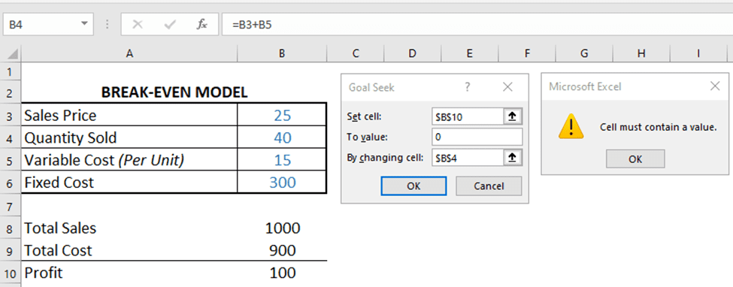Image resolution: width=733 pixels, height=287 pixels.
Task: Click the By changing cell field $B$4
Action: pyautogui.click(x=468, y=158)
